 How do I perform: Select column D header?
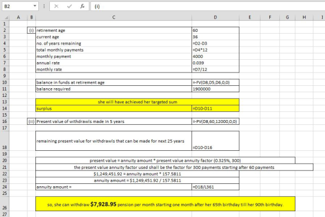pos(215,17)
